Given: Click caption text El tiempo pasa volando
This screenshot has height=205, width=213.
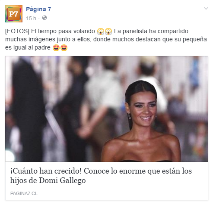Looking at the screenshot, I should tap(63, 31).
